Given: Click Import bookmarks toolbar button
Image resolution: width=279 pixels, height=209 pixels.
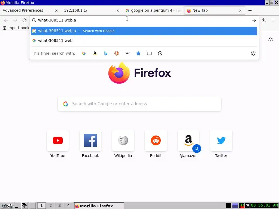Looking at the screenshot, I should click(x=16, y=28).
